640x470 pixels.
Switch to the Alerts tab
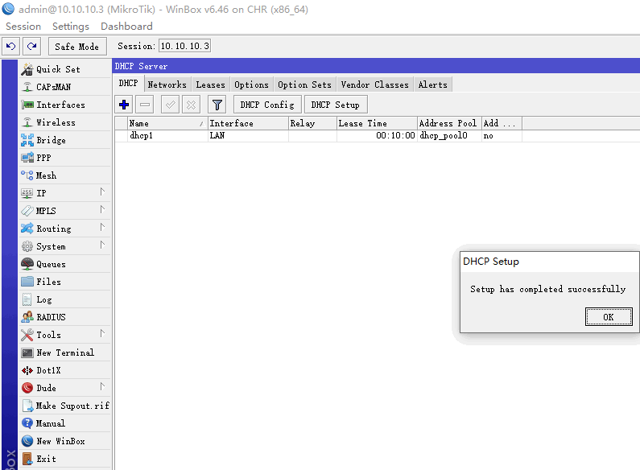pyautogui.click(x=432, y=85)
